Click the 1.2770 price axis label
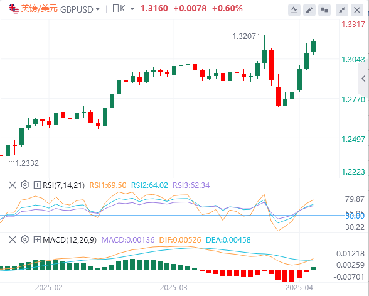The image size is (369, 296). pos(353,100)
